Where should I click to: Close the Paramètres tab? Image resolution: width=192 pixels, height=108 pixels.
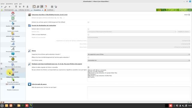(43, 10)
